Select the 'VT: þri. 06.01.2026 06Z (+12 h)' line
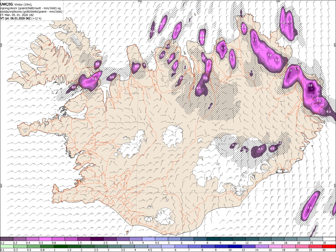 pyautogui.click(x=21, y=18)
